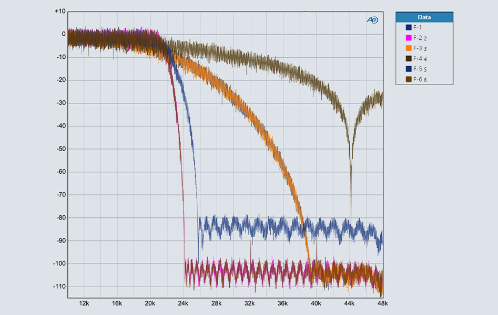
Task: Choose the F-4 dark brown legend swatch
Action: [409, 58]
